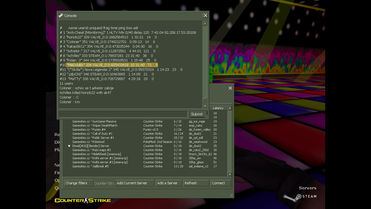Select Gamesites.cz ^JailBreak #5 server
Image resolution: width=371 pixels, height=209 pixels.
tap(145, 166)
